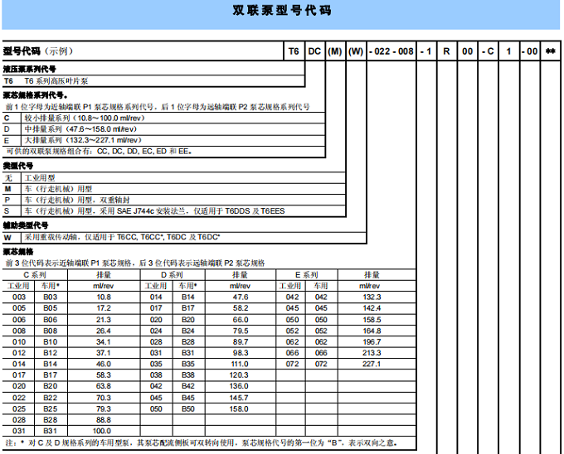Screen dimensions: 564x454
Task: Select the - C cell in example code
Action: pyautogui.click(x=488, y=51)
